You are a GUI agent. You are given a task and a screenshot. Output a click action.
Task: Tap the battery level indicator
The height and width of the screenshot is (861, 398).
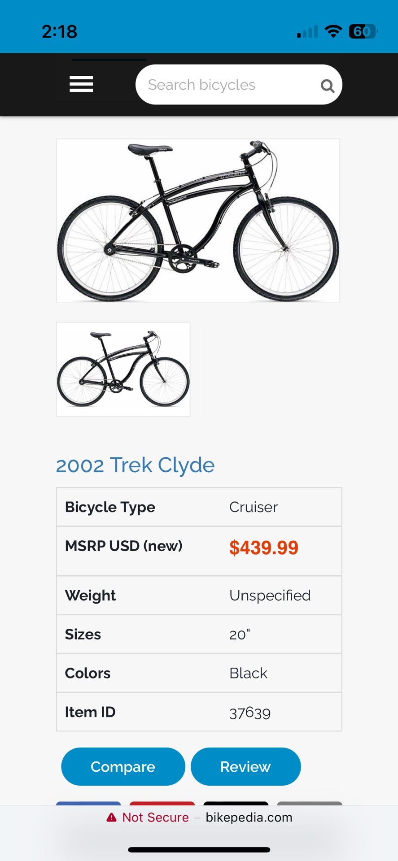pos(363,31)
